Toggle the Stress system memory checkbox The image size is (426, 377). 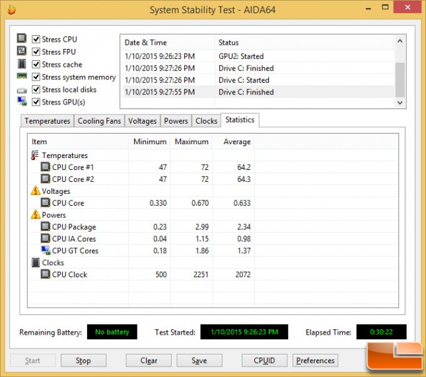point(36,77)
